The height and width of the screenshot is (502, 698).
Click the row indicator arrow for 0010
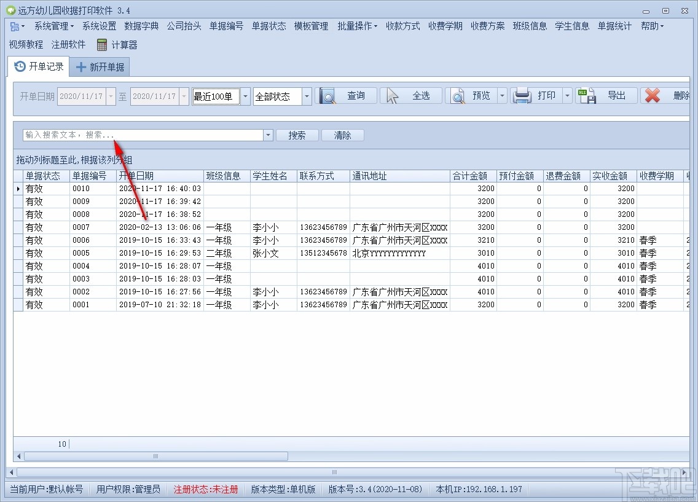click(x=18, y=189)
